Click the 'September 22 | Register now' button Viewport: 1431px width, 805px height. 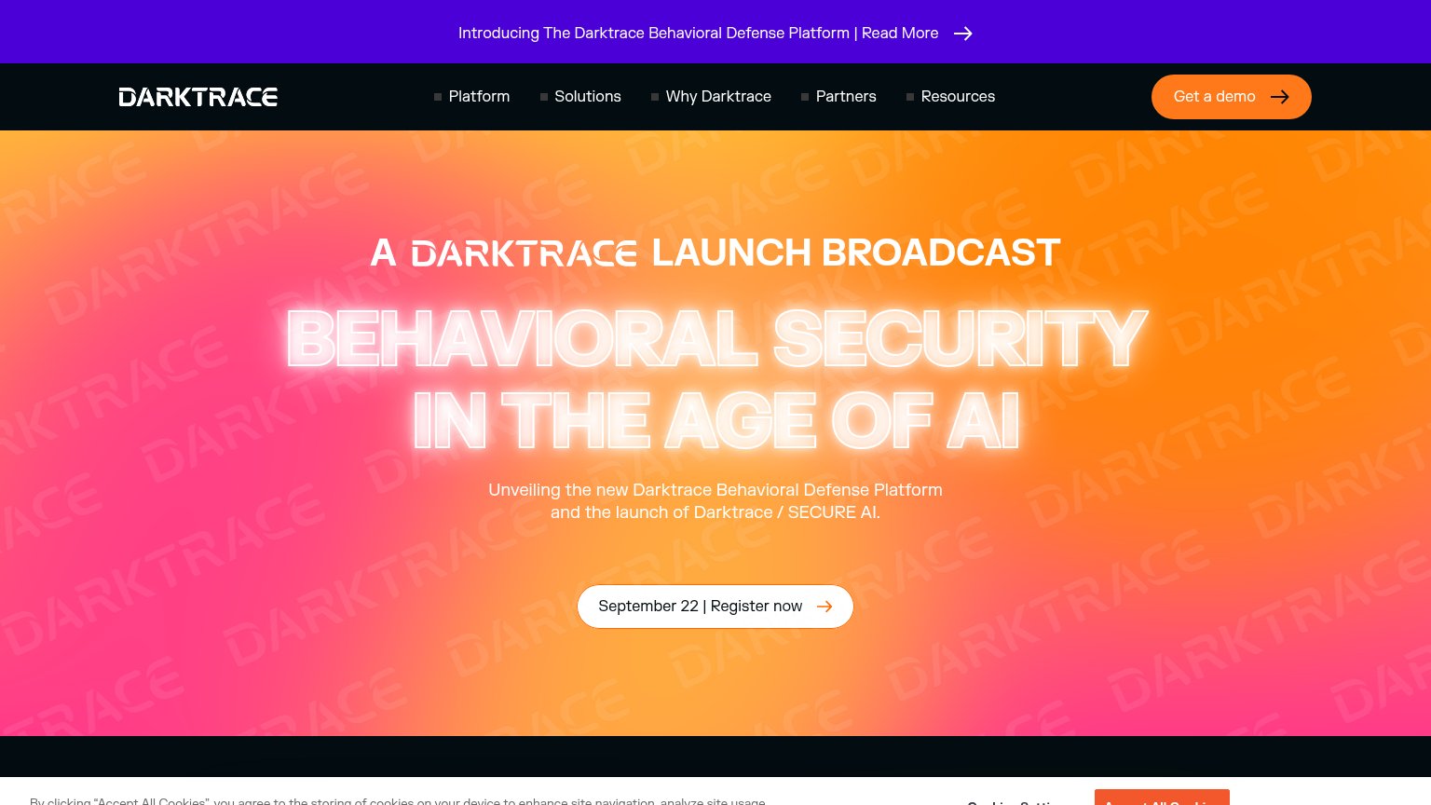[x=715, y=607]
